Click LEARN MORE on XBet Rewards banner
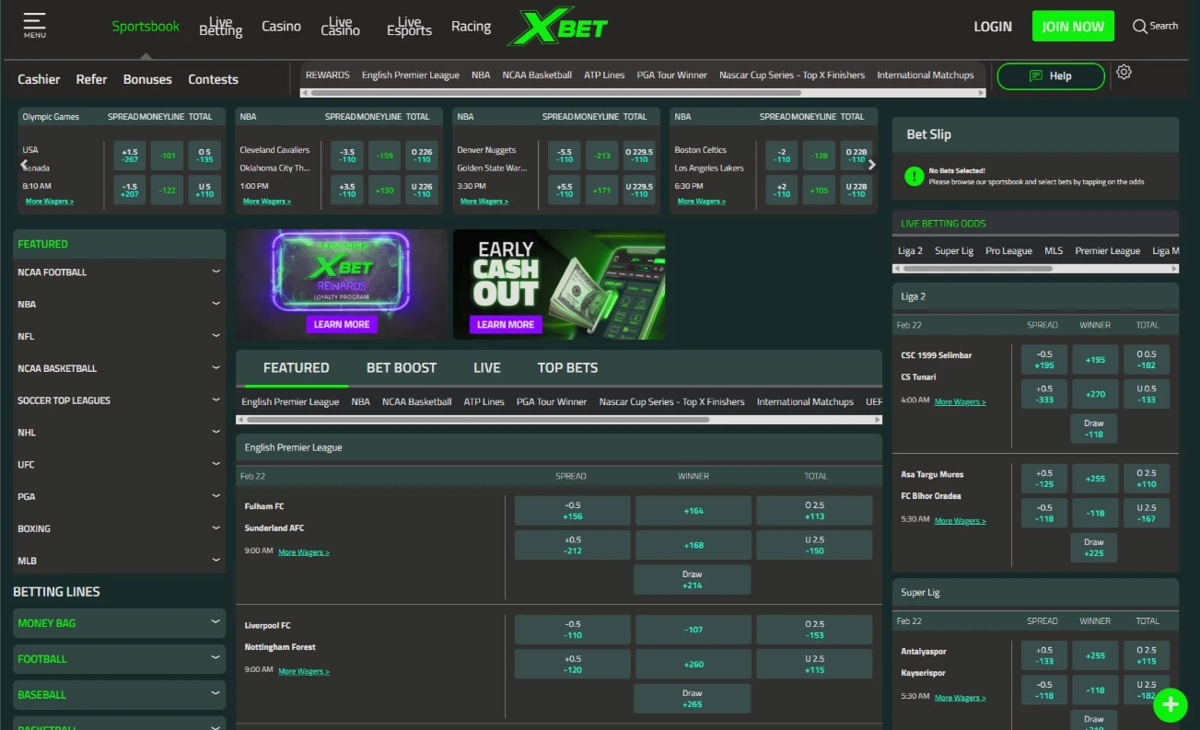 tap(342, 324)
